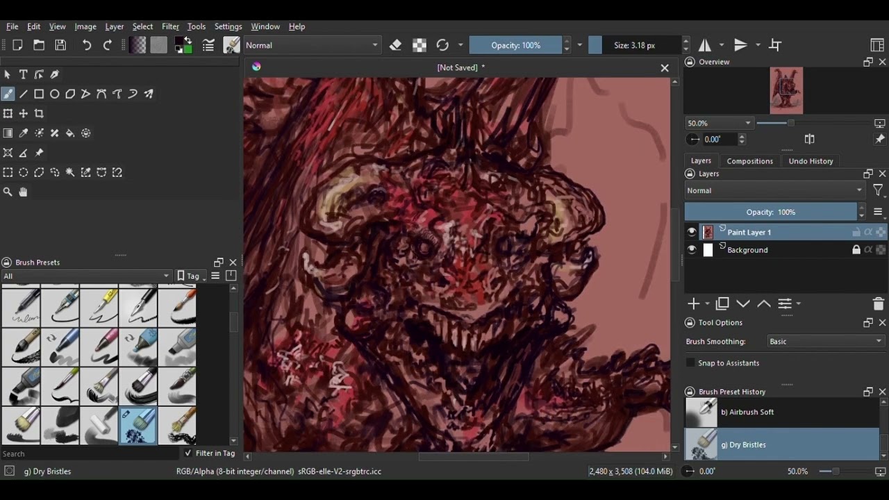Hide the Background layer eye icon
The height and width of the screenshot is (500, 889).
[x=692, y=250]
